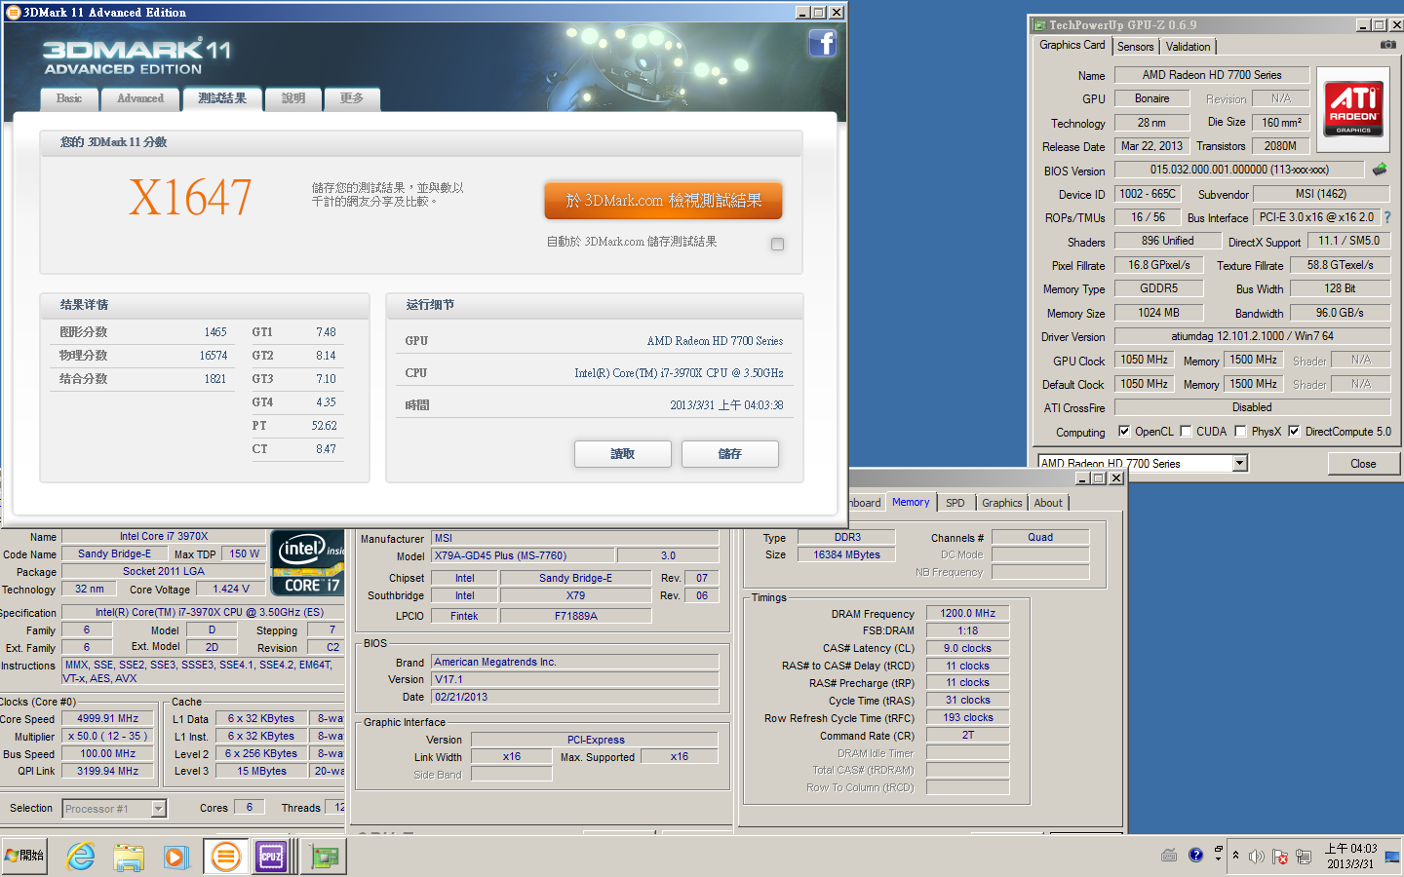Launch Internet Explorer from the taskbar
Screen dimensions: 1404x877
(81, 857)
